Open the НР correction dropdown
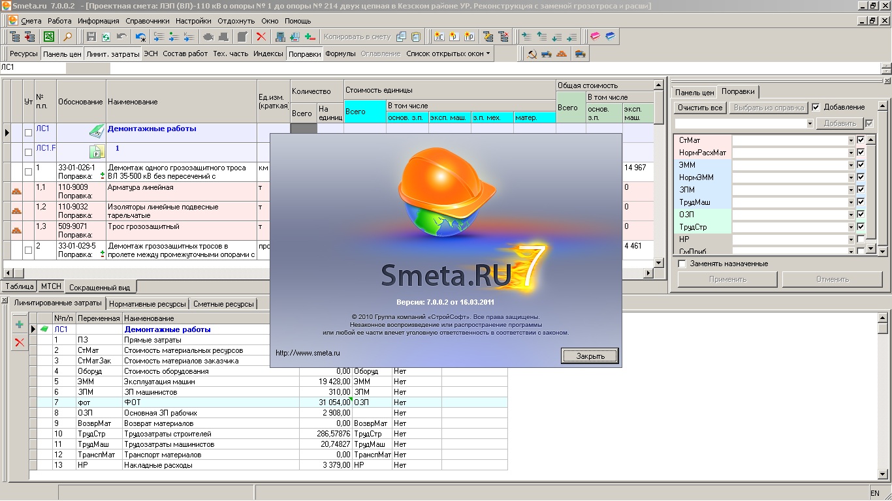892x501 pixels. click(851, 239)
